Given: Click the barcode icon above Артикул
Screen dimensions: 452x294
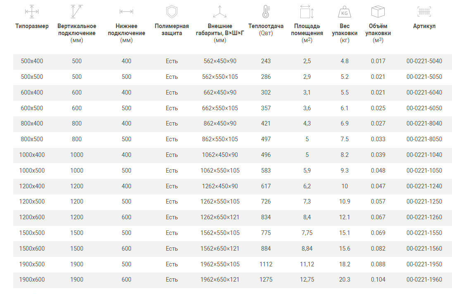Looking at the screenshot, I should (424, 11).
